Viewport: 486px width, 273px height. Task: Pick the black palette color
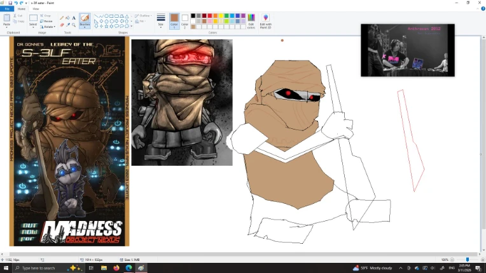tap(193, 16)
